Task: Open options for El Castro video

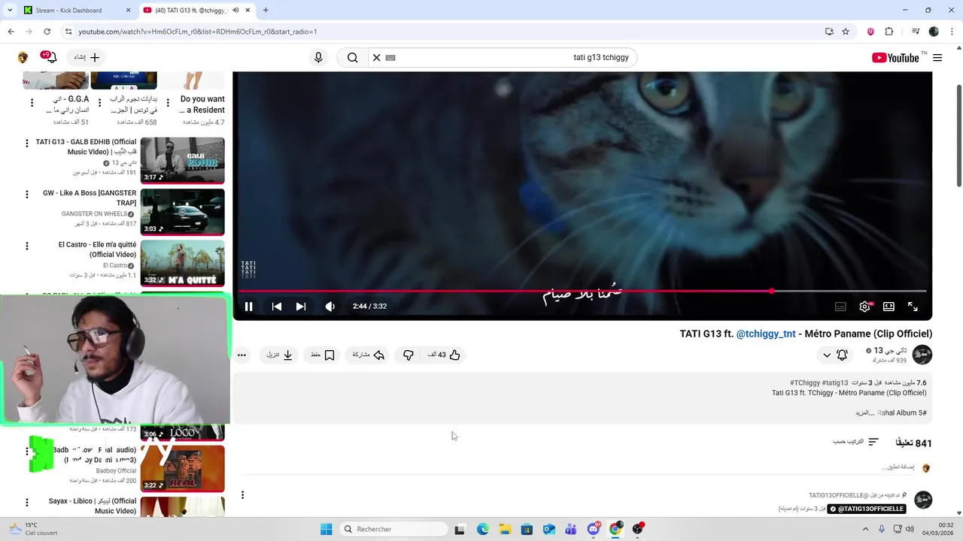Action: [x=27, y=246]
